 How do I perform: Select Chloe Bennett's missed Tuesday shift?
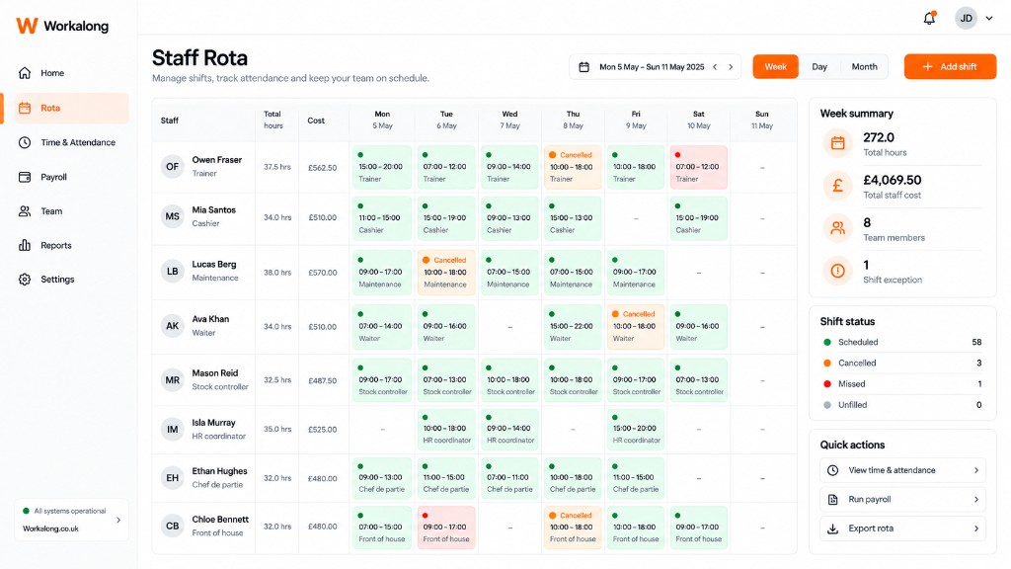[446, 528]
